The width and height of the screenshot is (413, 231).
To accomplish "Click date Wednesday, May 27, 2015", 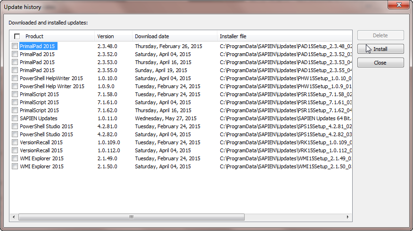I will tap(165, 118).
